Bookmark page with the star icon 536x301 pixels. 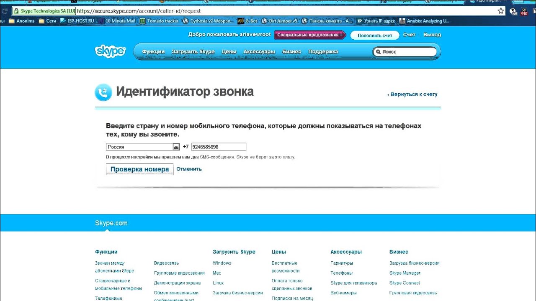[x=501, y=11]
